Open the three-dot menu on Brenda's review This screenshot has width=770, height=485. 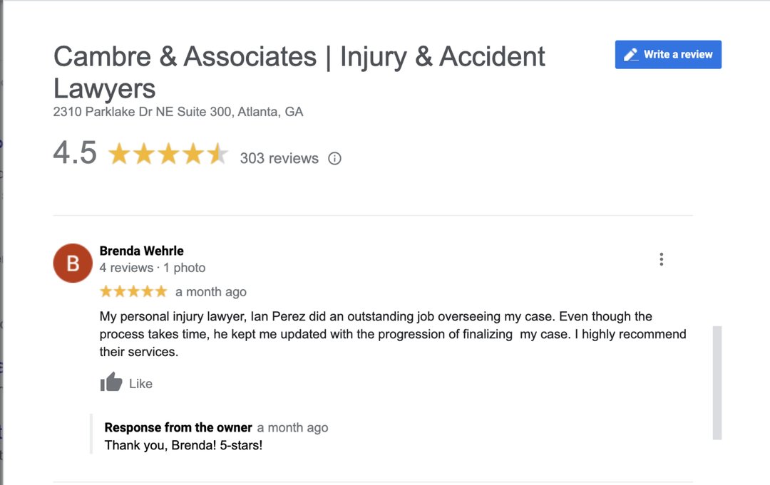662,259
